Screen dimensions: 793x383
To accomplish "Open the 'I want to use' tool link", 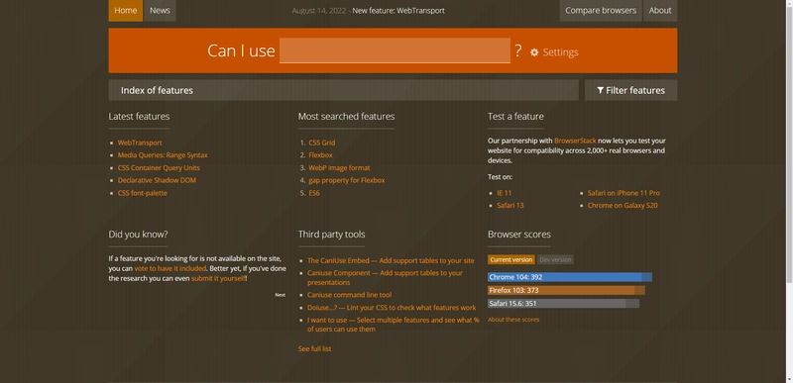I will pyautogui.click(x=393, y=325).
